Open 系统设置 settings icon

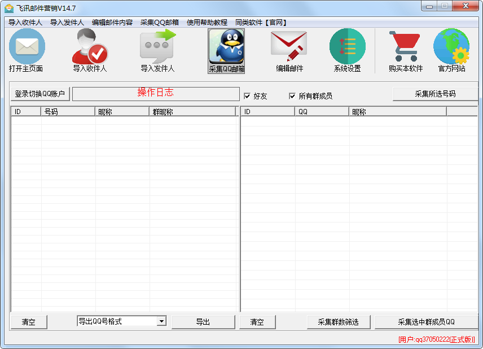pyautogui.click(x=347, y=47)
